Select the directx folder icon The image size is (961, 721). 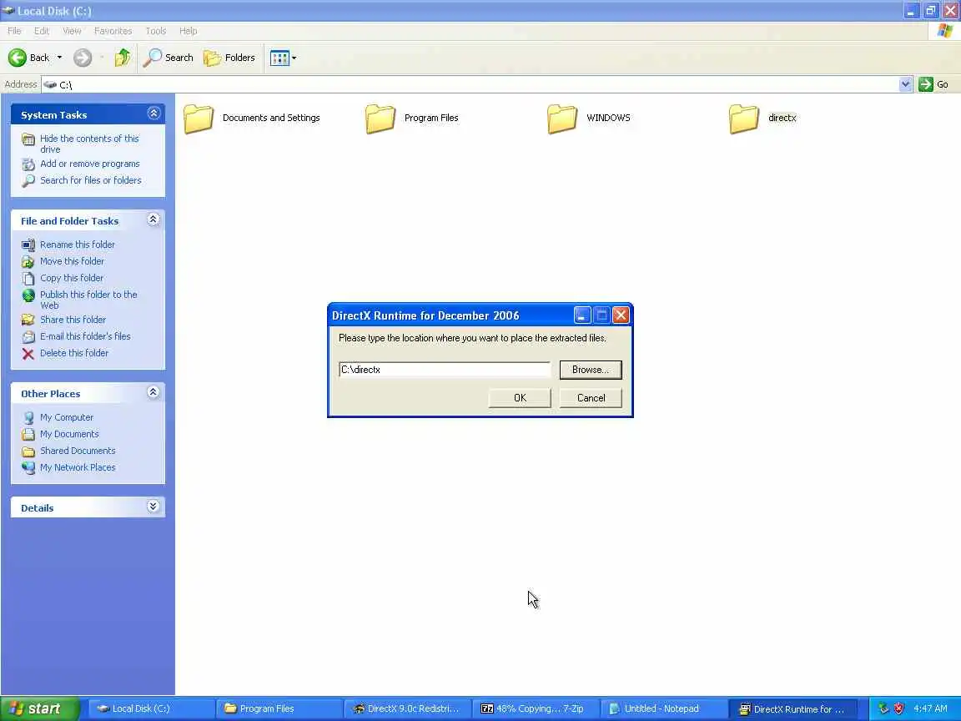pyautogui.click(x=744, y=118)
